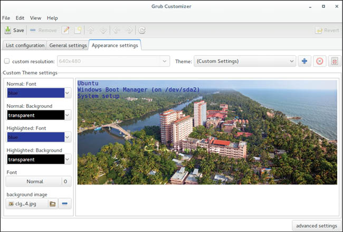Click the Save toolbar button
This screenshot has width=343, height=232.
tap(14, 31)
